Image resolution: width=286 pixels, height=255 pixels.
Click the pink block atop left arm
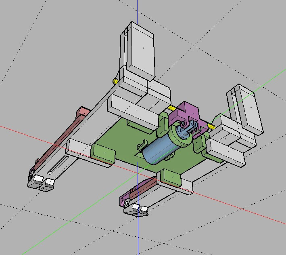(83, 112)
